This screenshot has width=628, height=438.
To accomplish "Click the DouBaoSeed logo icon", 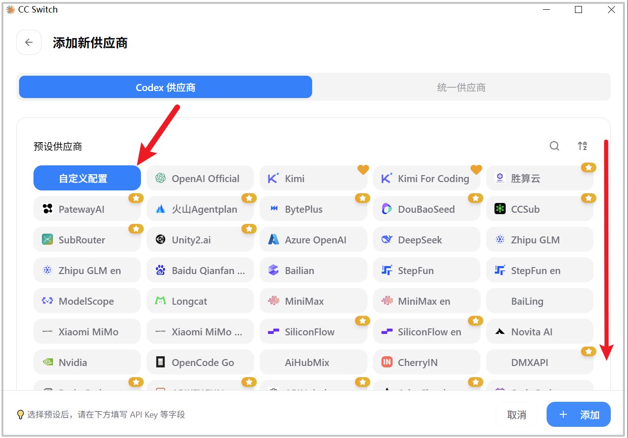I will pyautogui.click(x=387, y=209).
